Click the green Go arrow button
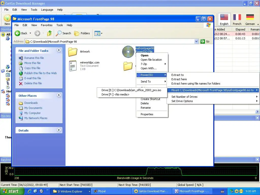 pos(203,41)
